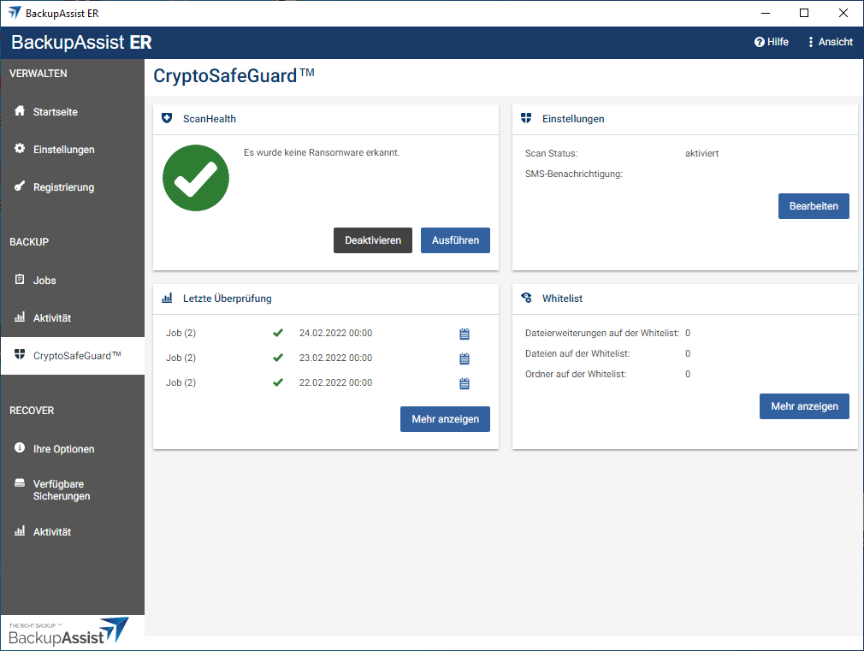Click Mehr anzeigen in Whitelist panel
Image resolution: width=864 pixels, height=651 pixels.
tap(804, 406)
